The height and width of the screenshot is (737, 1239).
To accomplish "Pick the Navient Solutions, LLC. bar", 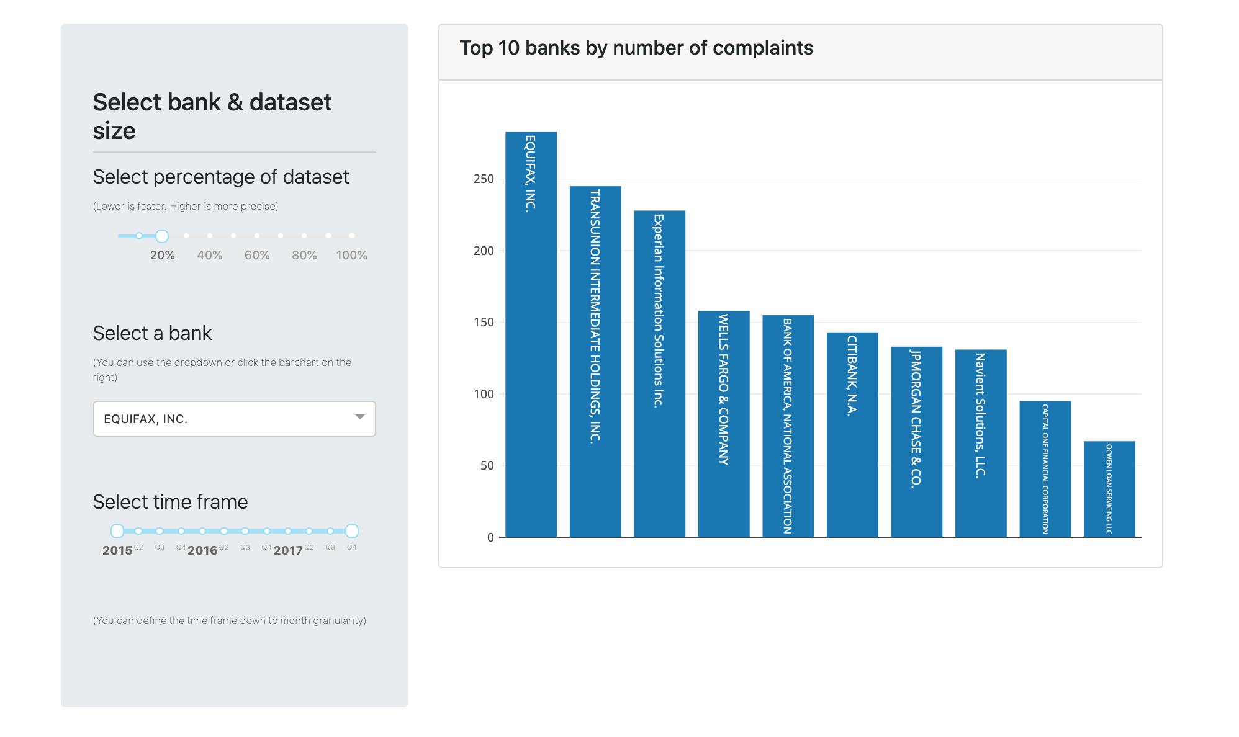I will 981,444.
